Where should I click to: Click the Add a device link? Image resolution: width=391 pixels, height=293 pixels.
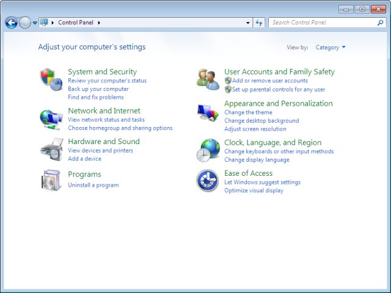84,159
